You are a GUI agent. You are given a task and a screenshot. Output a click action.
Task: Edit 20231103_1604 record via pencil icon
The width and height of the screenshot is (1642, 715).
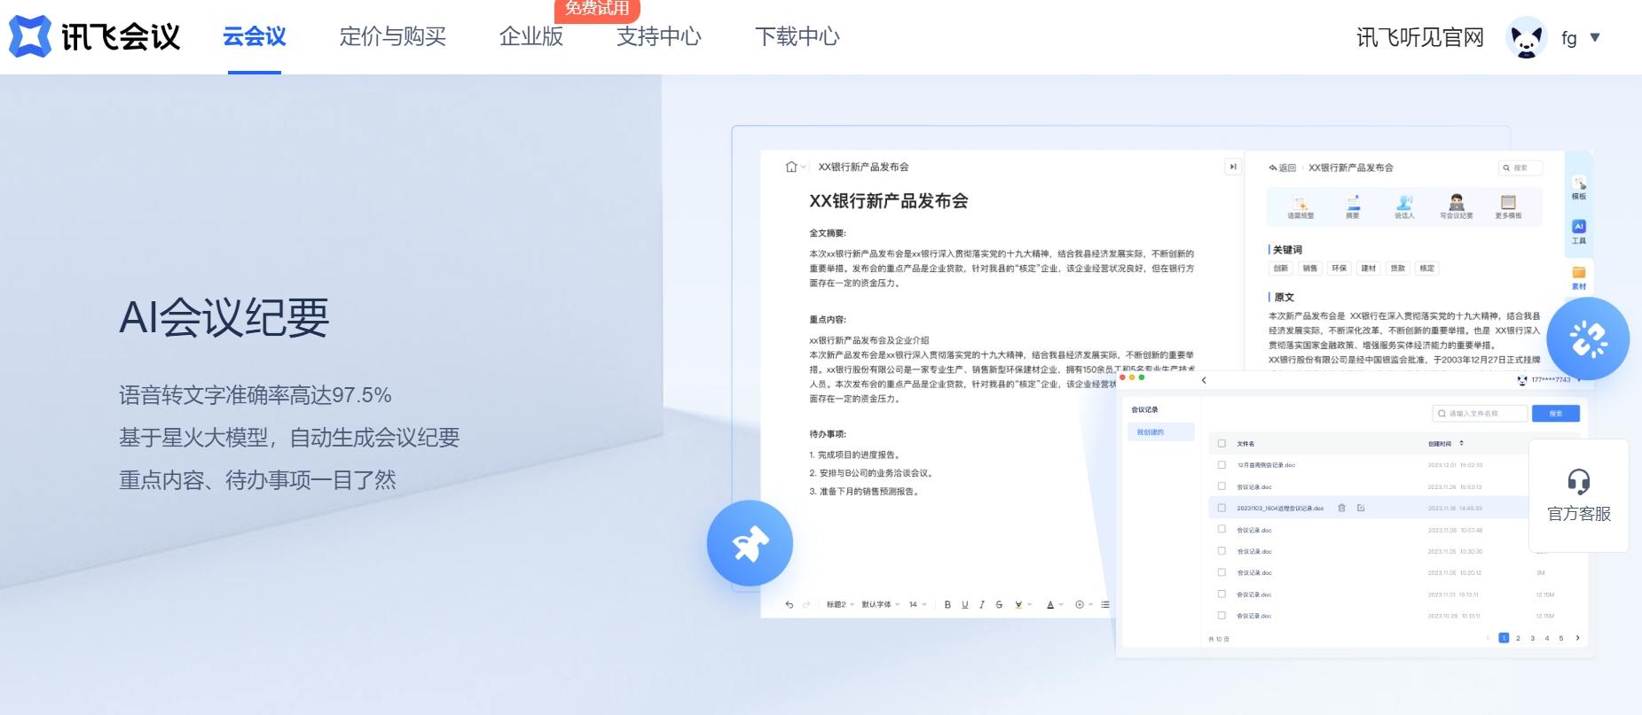(1361, 508)
